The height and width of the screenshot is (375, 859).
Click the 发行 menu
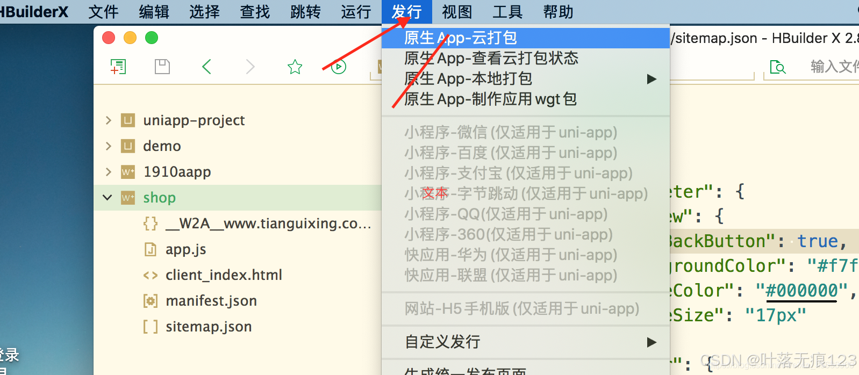(x=406, y=11)
